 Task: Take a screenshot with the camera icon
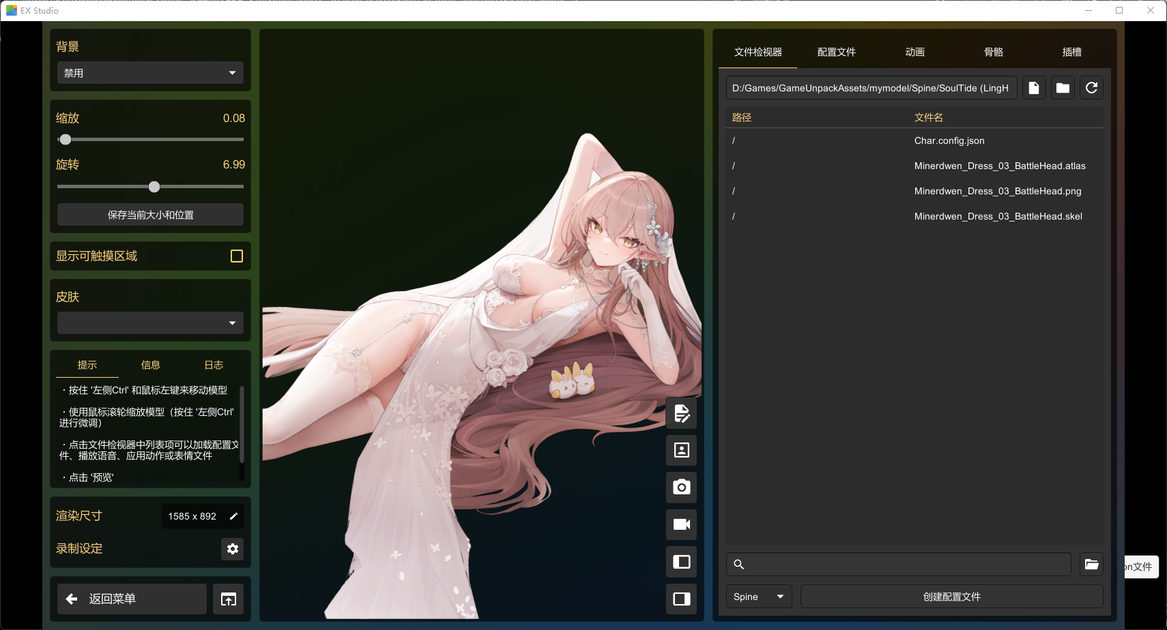pos(681,487)
